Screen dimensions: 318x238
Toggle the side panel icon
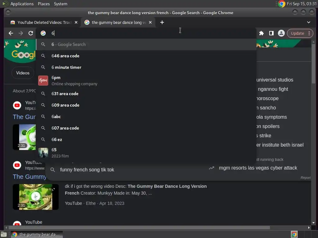pos(271,33)
